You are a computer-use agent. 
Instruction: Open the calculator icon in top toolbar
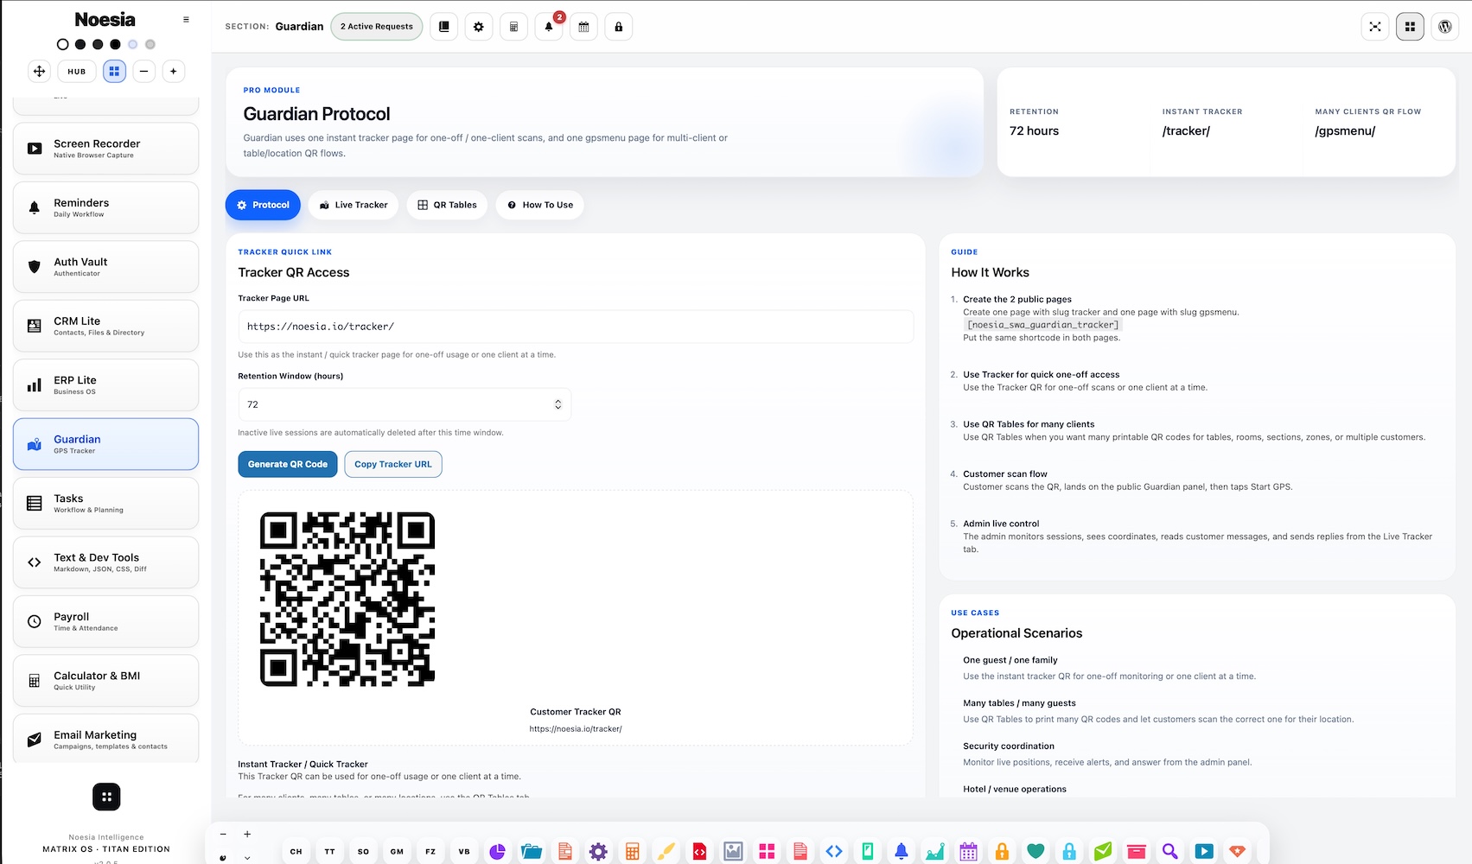pyautogui.click(x=513, y=27)
